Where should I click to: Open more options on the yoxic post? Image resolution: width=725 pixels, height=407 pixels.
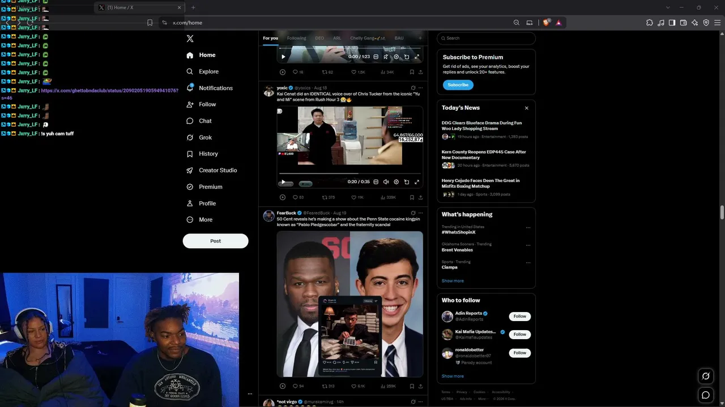(x=420, y=88)
